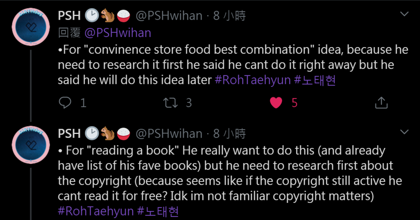Click the retweet count 3
Screen dimensions: 420x220
point(189,103)
